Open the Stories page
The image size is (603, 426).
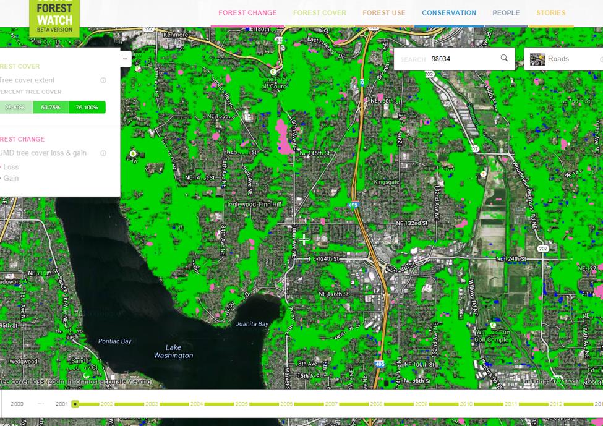point(549,12)
